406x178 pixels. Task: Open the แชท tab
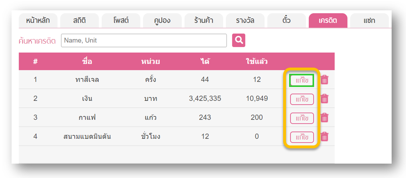coord(369,21)
